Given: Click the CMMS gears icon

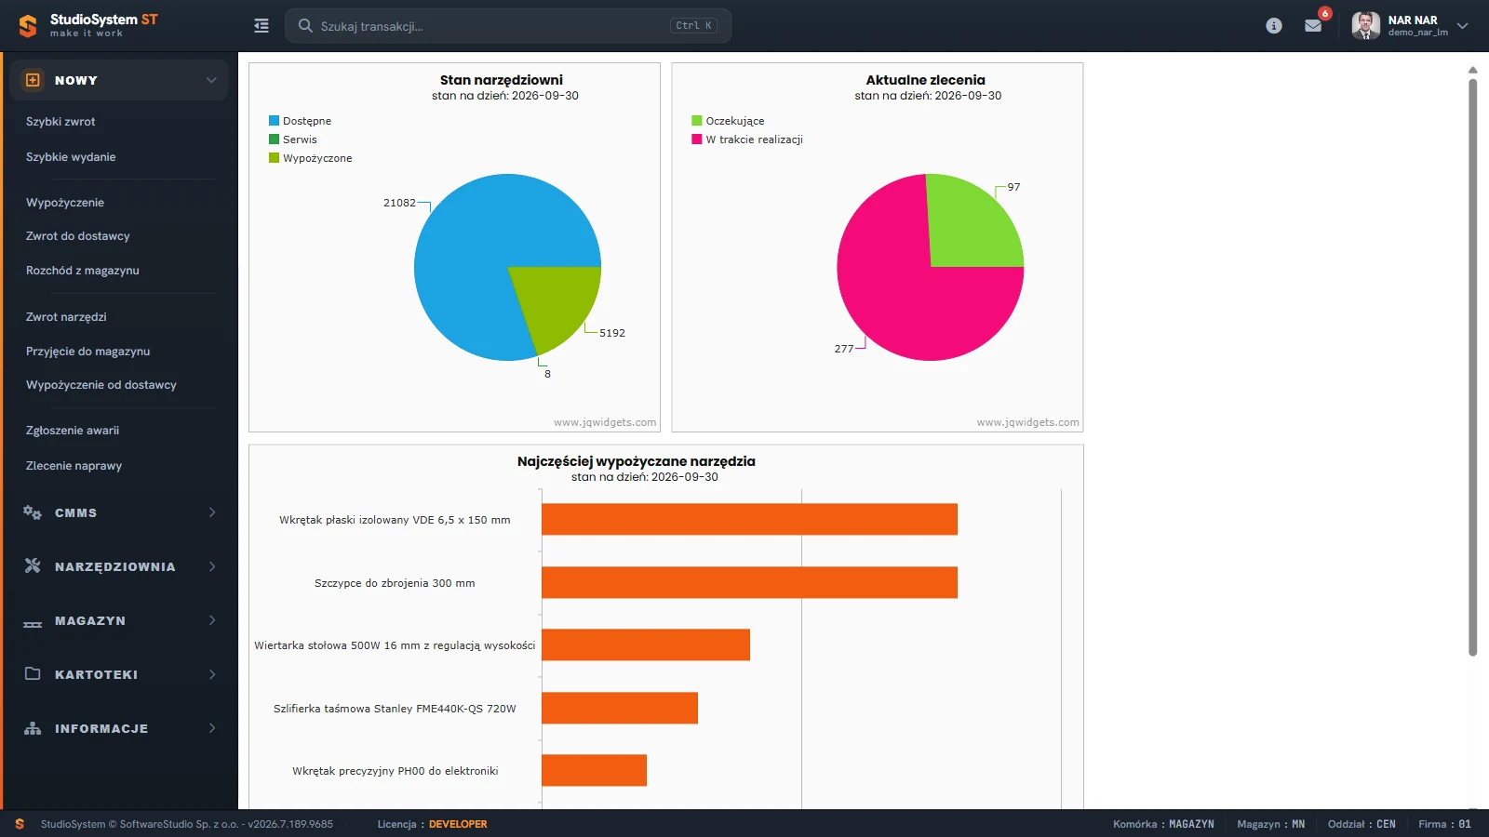Looking at the screenshot, I should (33, 512).
